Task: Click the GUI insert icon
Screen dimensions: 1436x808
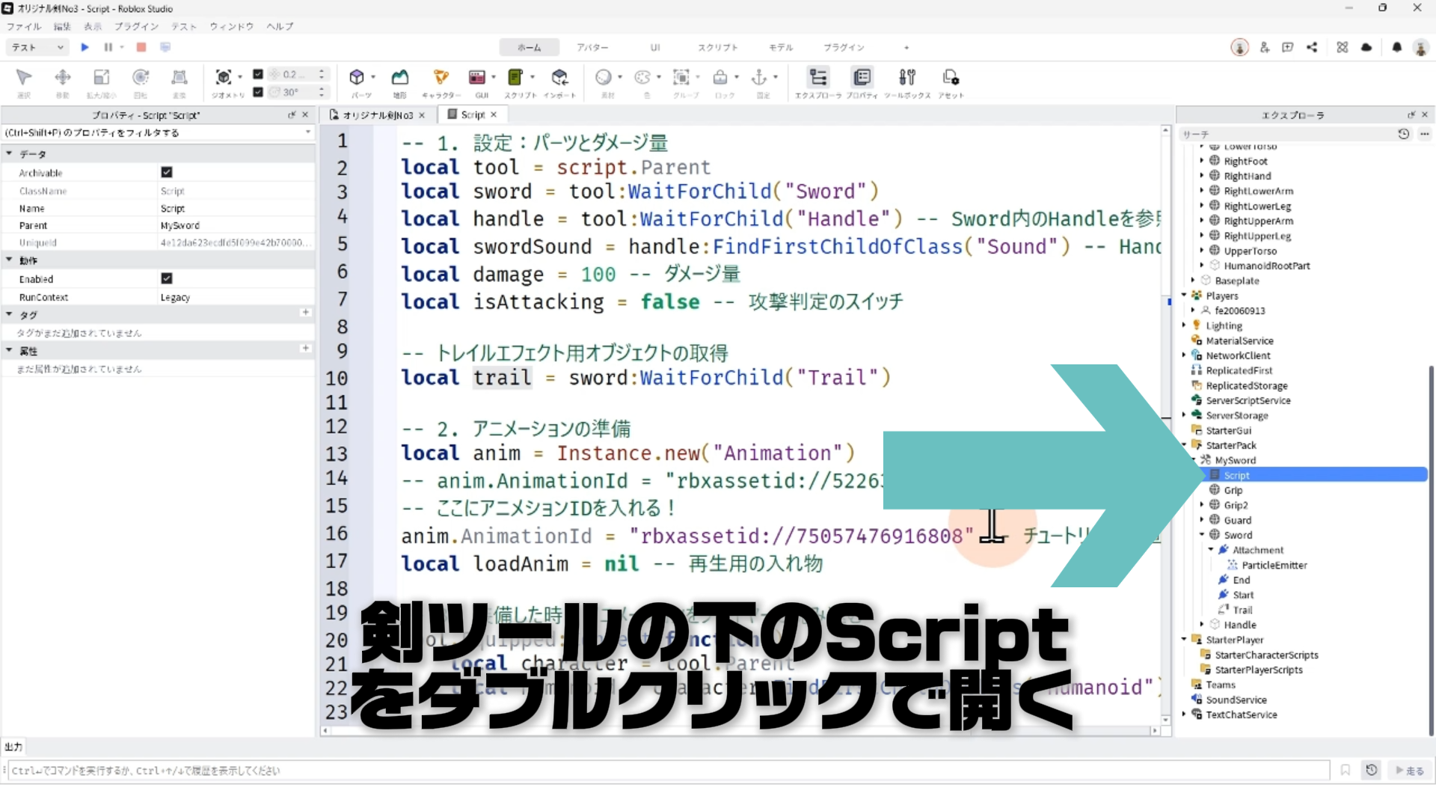Action: click(x=476, y=77)
